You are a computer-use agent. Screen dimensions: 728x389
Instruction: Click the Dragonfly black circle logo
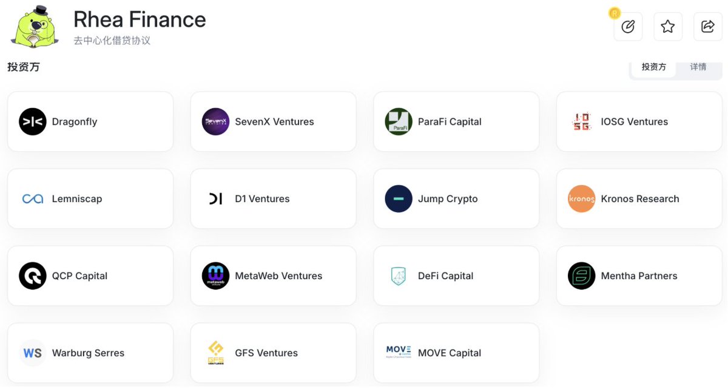coord(33,121)
